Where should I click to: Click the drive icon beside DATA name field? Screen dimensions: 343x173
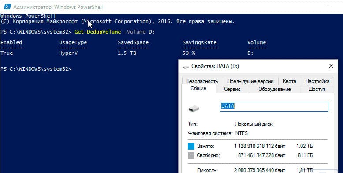194,108
